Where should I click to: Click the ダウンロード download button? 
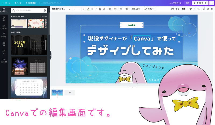pyautogui.click(x=200, y=3)
